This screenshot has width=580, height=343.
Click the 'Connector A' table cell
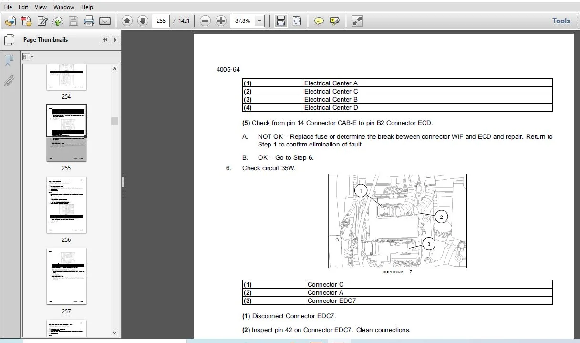coord(429,292)
